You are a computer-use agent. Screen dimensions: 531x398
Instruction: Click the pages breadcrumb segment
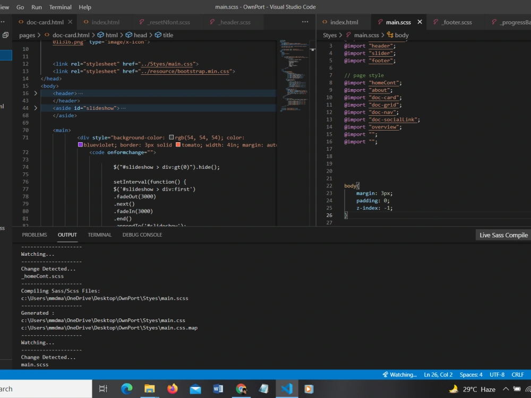(27, 35)
